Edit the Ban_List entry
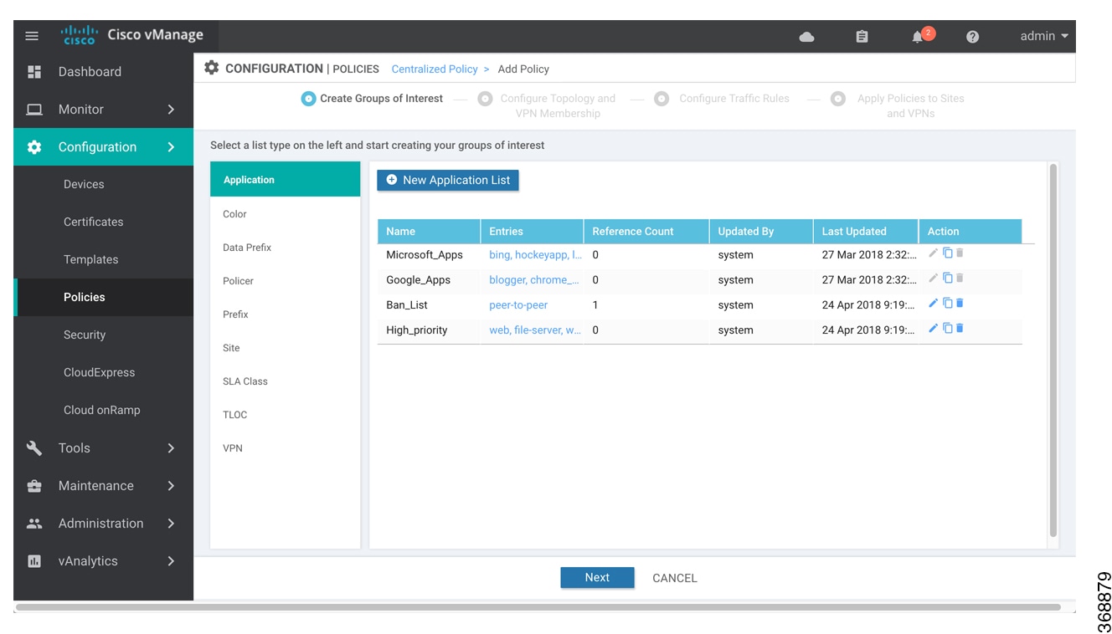Viewport: 1112px width, 634px height. click(x=933, y=304)
